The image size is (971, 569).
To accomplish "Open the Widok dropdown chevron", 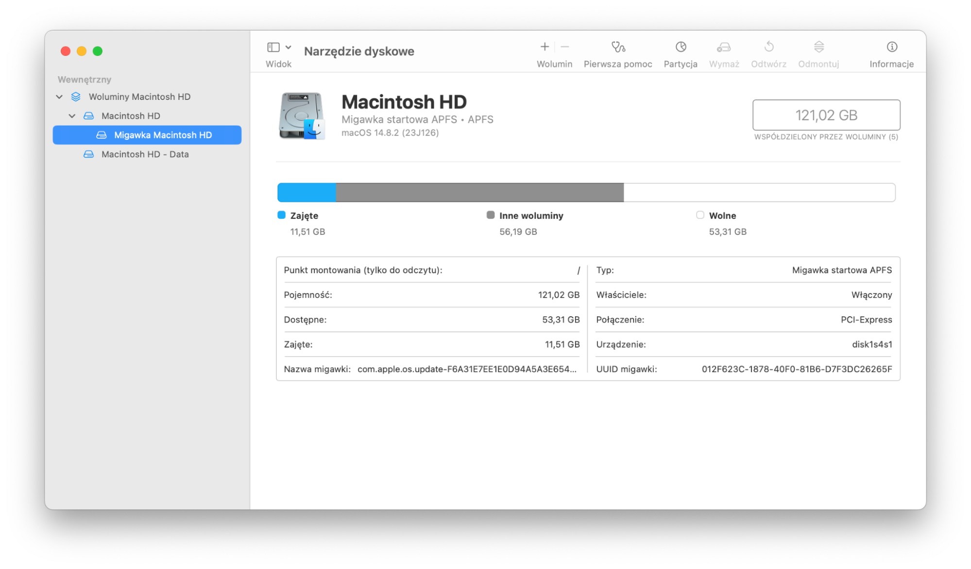I will click(x=289, y=47).
